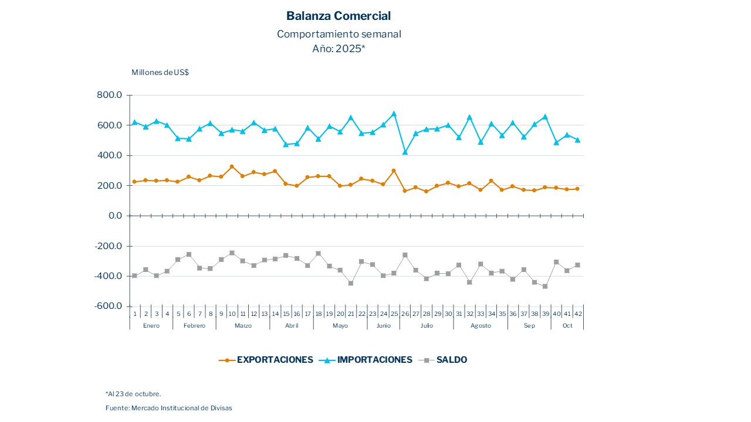Click the week 42 label on the horizontal axis

[x=578, y=314]
